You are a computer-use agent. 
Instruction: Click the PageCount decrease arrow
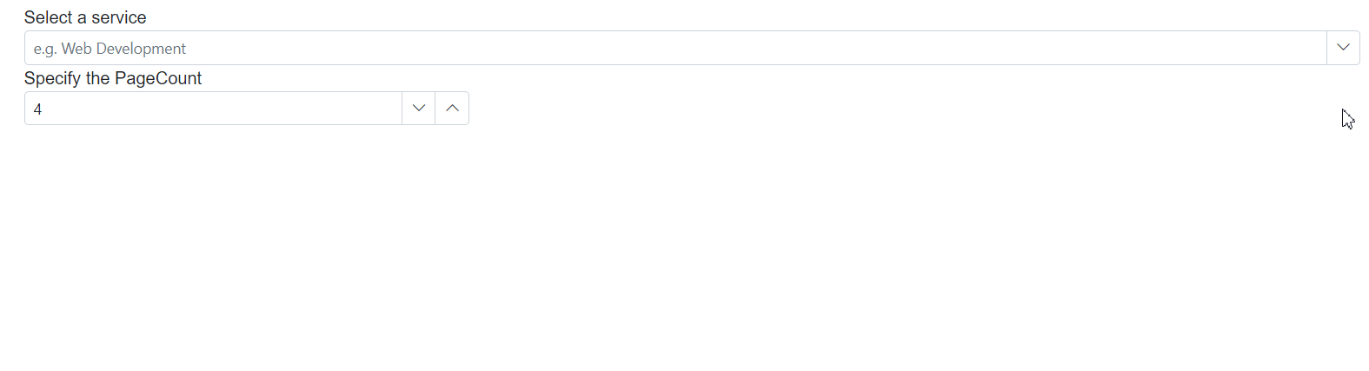[x=419, y=109]
